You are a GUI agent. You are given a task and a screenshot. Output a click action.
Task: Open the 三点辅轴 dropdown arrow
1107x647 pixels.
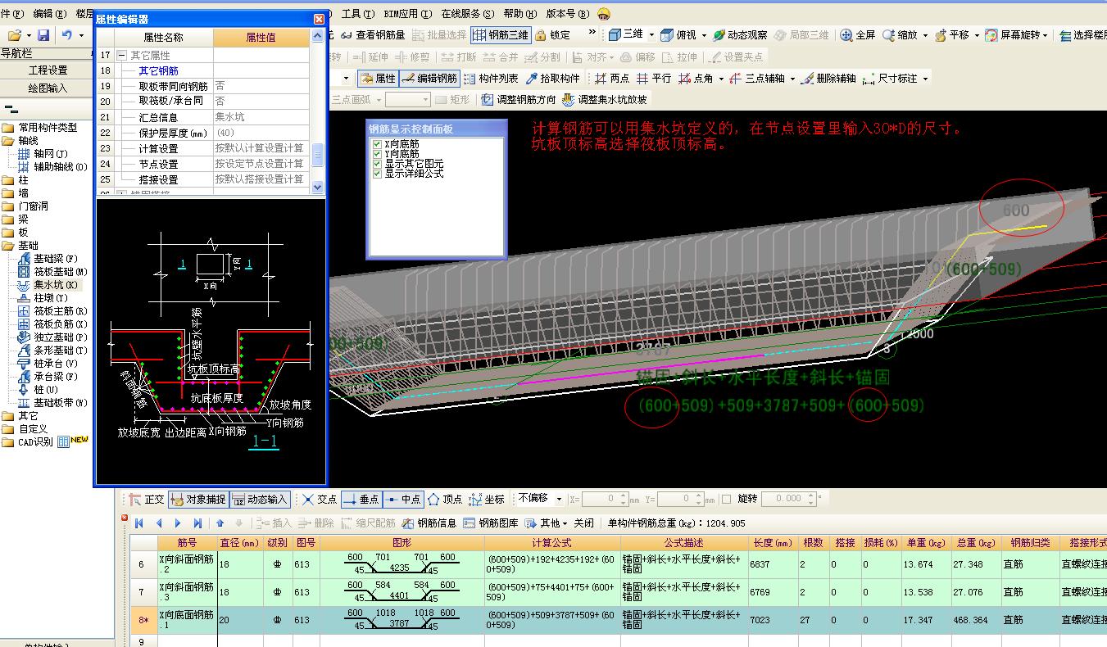click(x=792, y=79)
